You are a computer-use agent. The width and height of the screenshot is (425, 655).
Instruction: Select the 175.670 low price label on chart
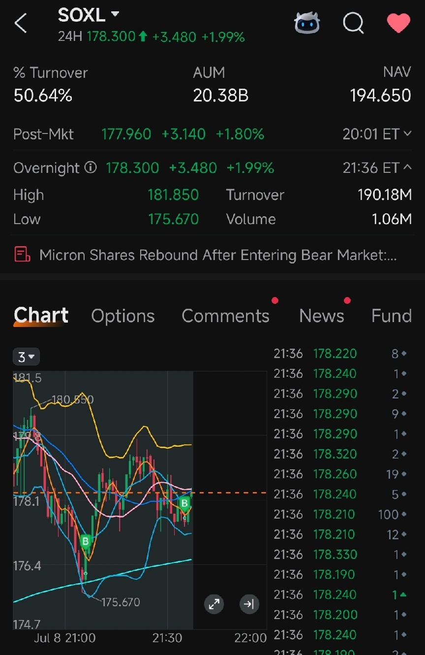tap(121, 602)
